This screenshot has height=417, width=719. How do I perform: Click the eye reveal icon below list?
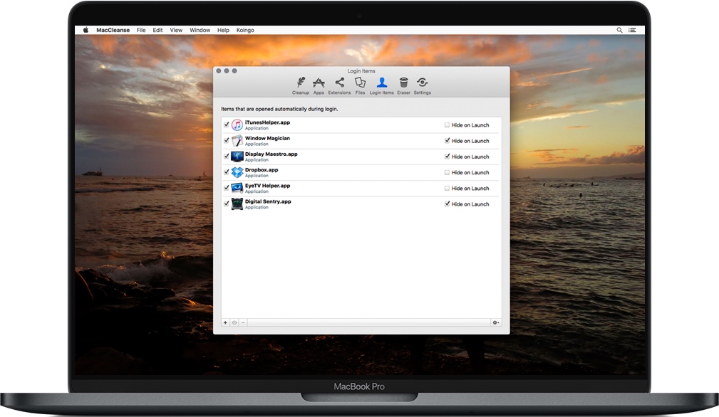click(x=234, y=322)
